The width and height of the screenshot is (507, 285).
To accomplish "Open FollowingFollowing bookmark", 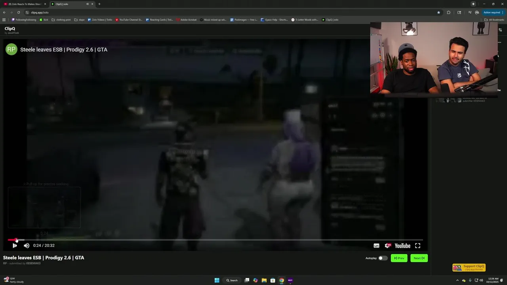I will [x=24, y=20].
